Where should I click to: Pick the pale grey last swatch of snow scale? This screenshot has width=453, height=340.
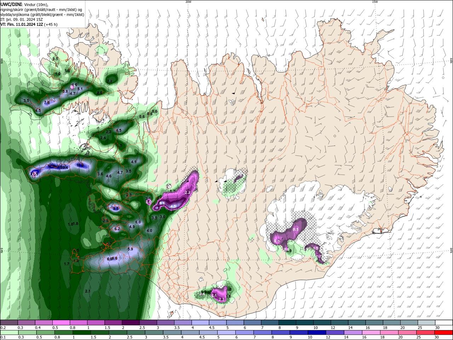coord(427,322)
